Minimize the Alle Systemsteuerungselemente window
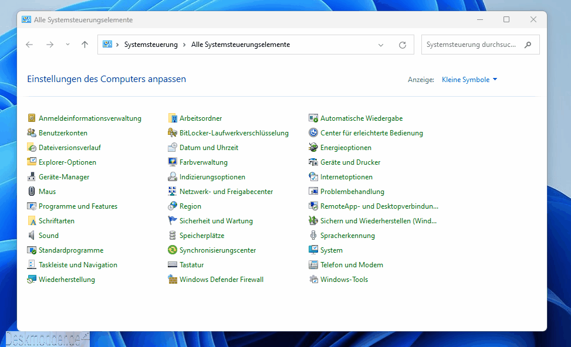Screen dimensions: 571x347 (480, 20)
